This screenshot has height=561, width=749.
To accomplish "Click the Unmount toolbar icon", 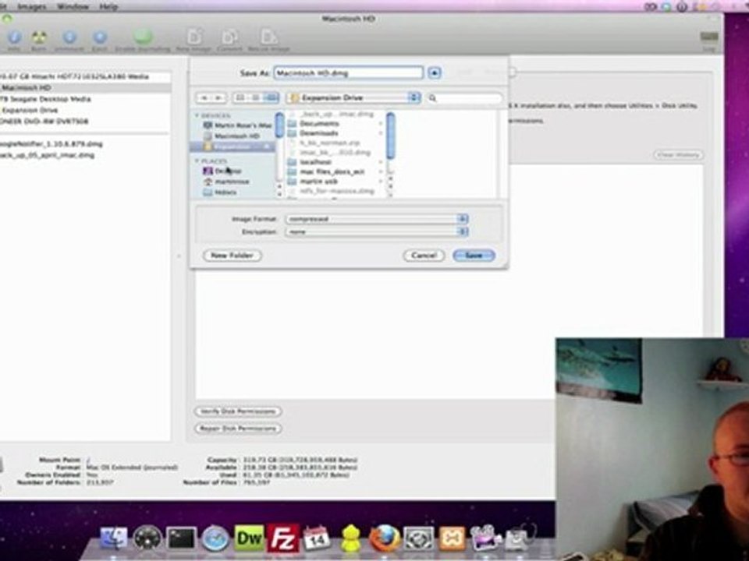I will coord(69,37).
